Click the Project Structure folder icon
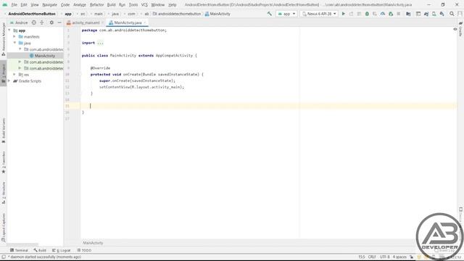 [408, 14]
